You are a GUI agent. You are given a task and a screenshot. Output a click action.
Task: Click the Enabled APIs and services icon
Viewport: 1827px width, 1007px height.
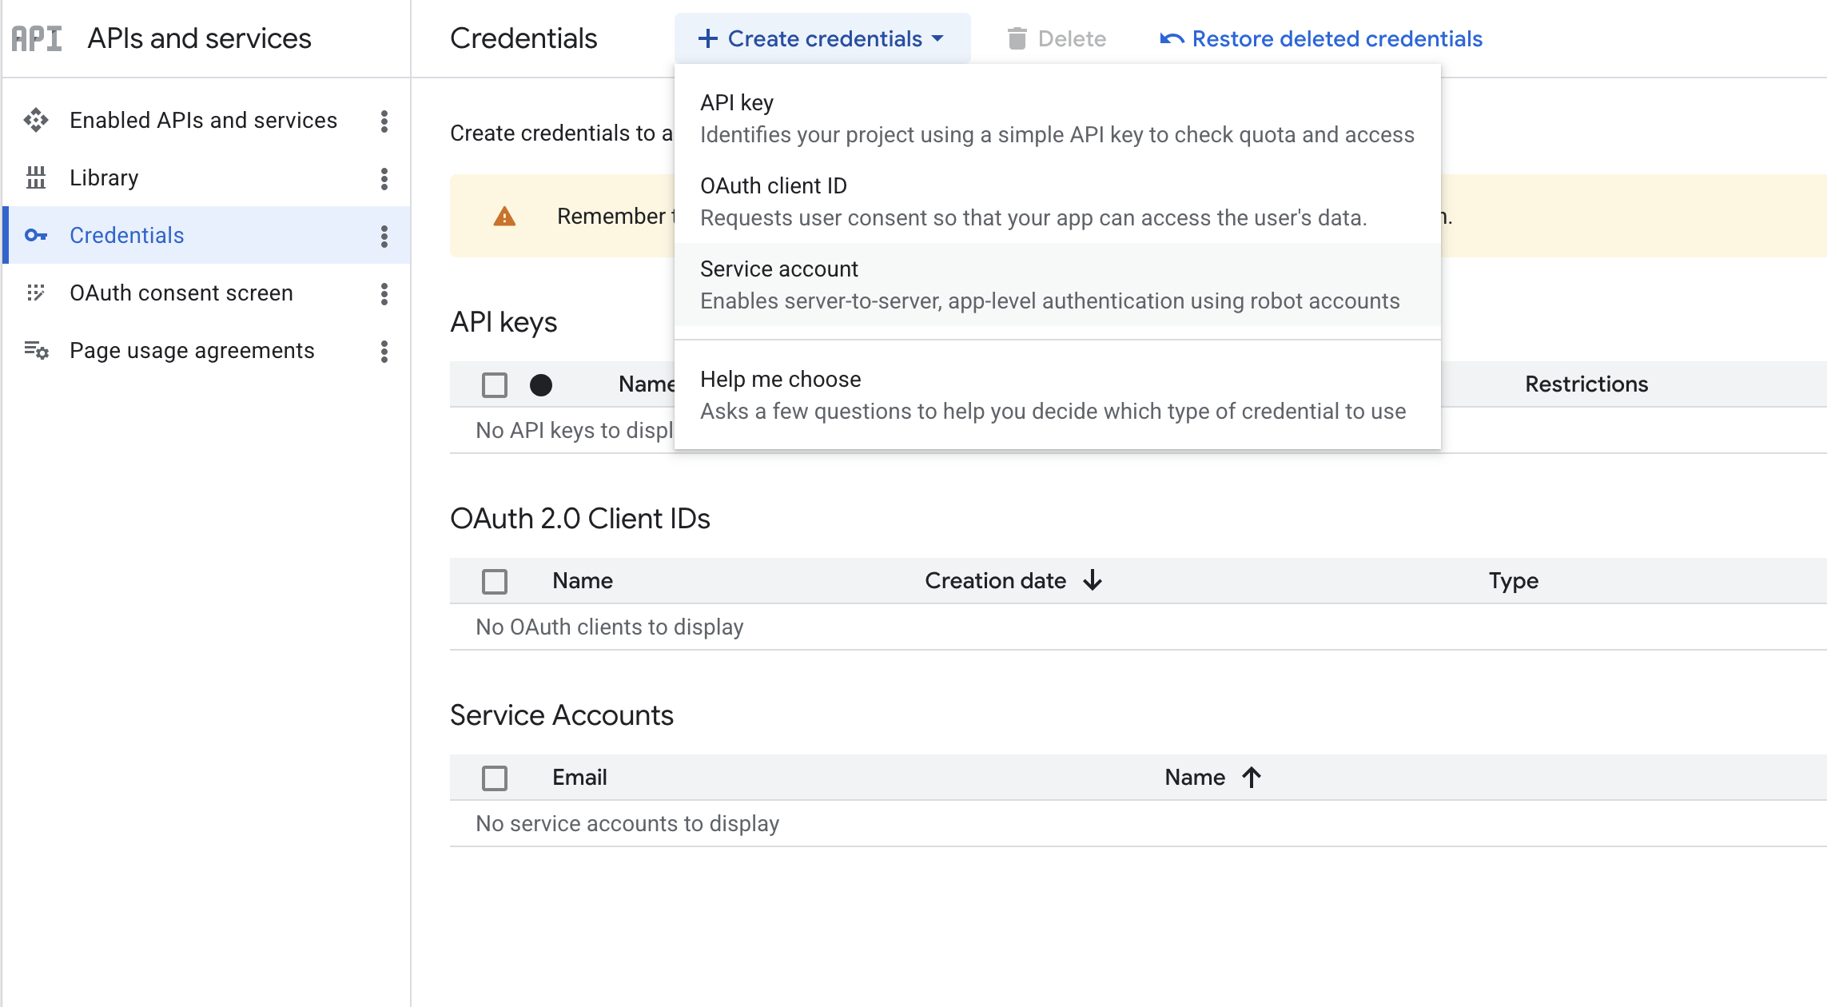(36, 120)
